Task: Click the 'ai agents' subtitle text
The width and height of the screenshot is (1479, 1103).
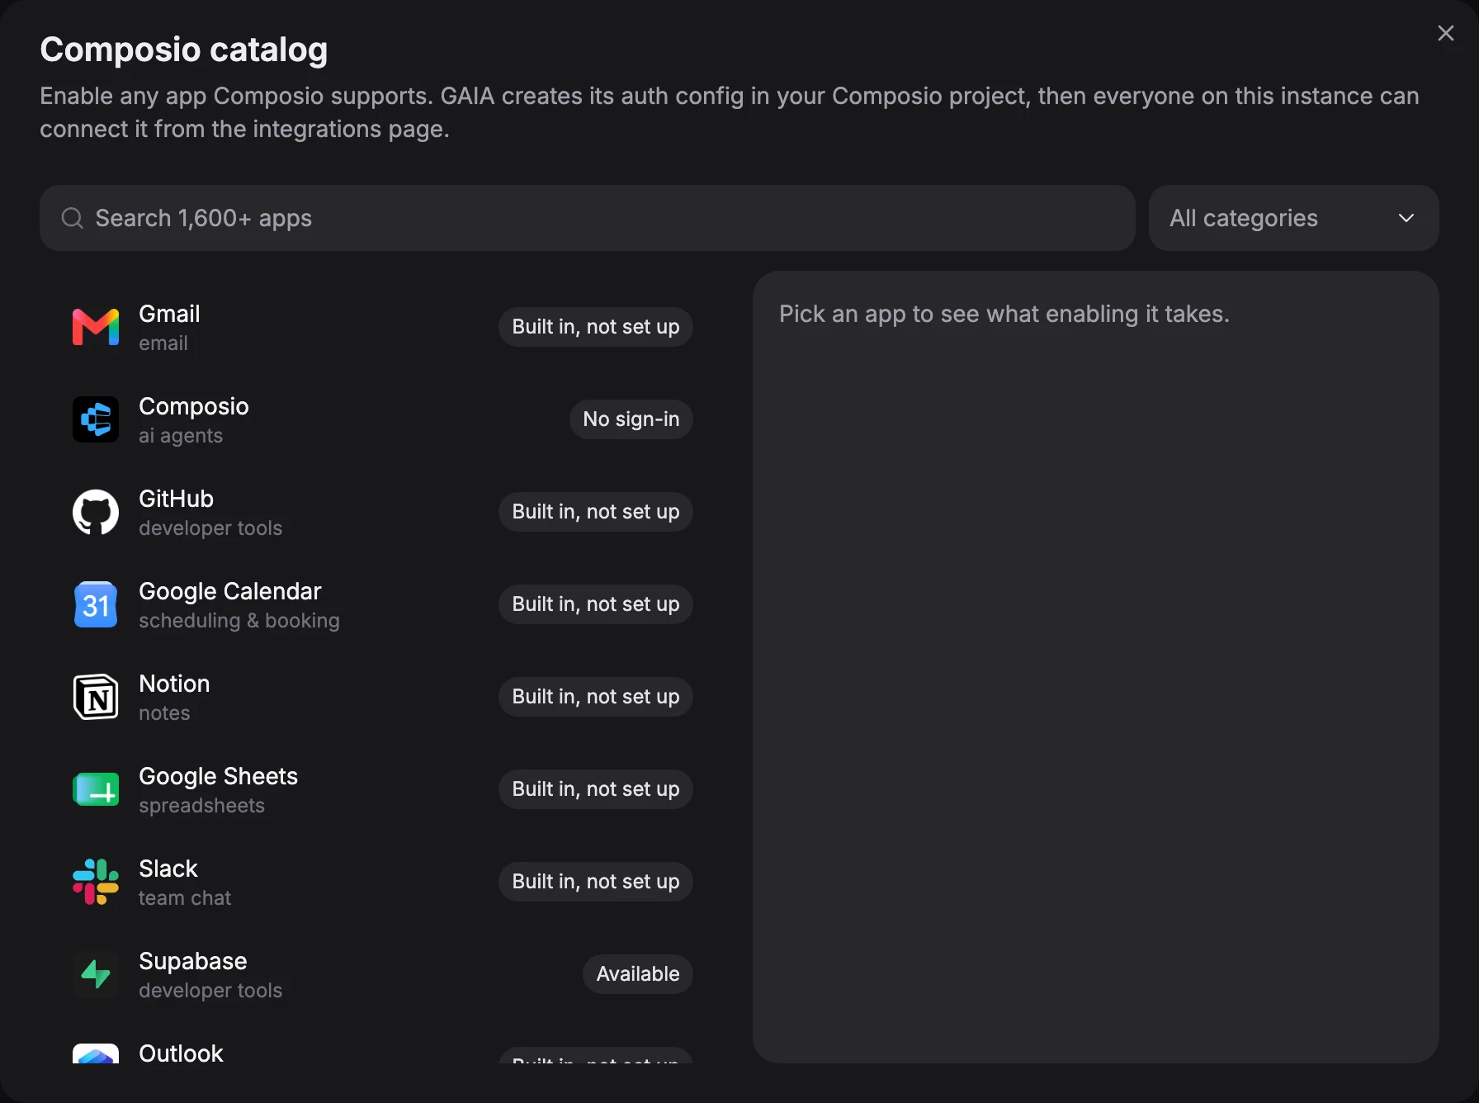Action: pyautogui.click(x=181, y=436)
